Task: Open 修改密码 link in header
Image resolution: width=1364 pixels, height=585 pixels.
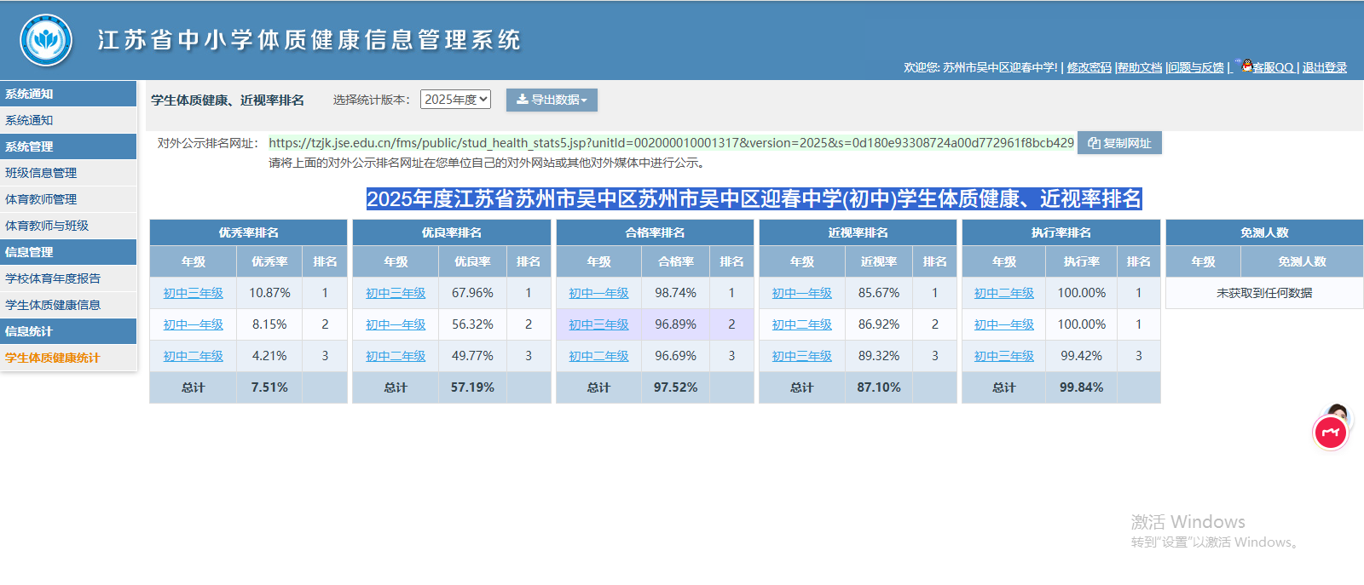Action: [x=1089, y=67]
